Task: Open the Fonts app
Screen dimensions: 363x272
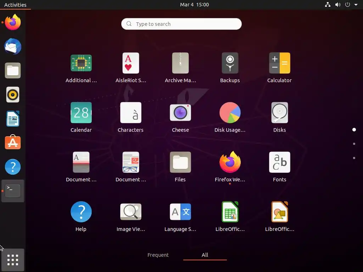Action: (279, 162)
